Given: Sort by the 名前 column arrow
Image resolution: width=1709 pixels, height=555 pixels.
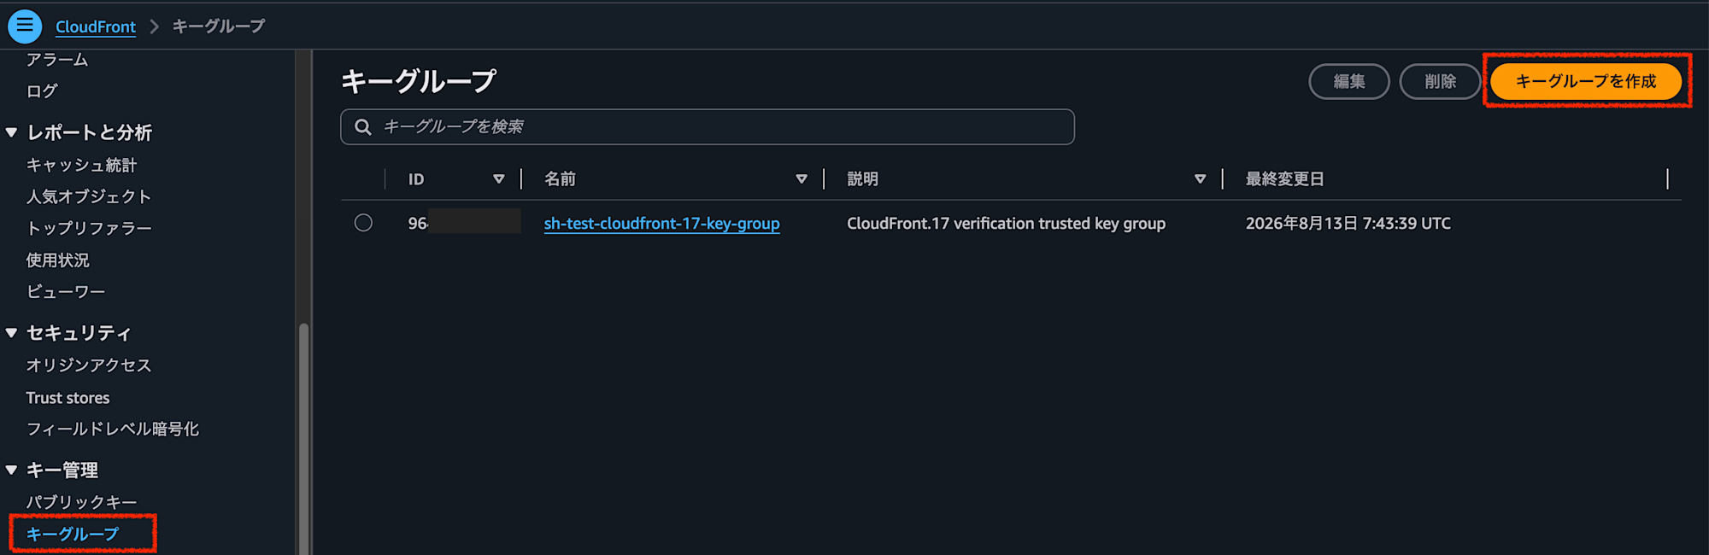Looking at the screenshot, I should pyautogui.click(x=802, y=179).
